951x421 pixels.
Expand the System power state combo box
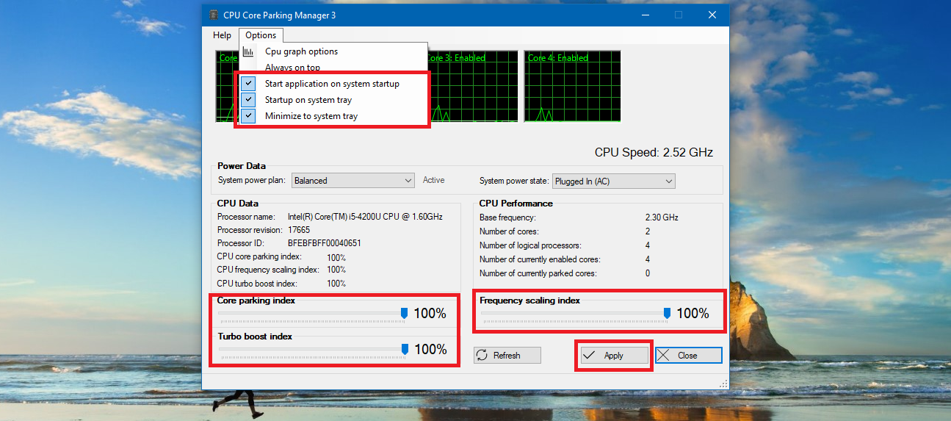613,181
